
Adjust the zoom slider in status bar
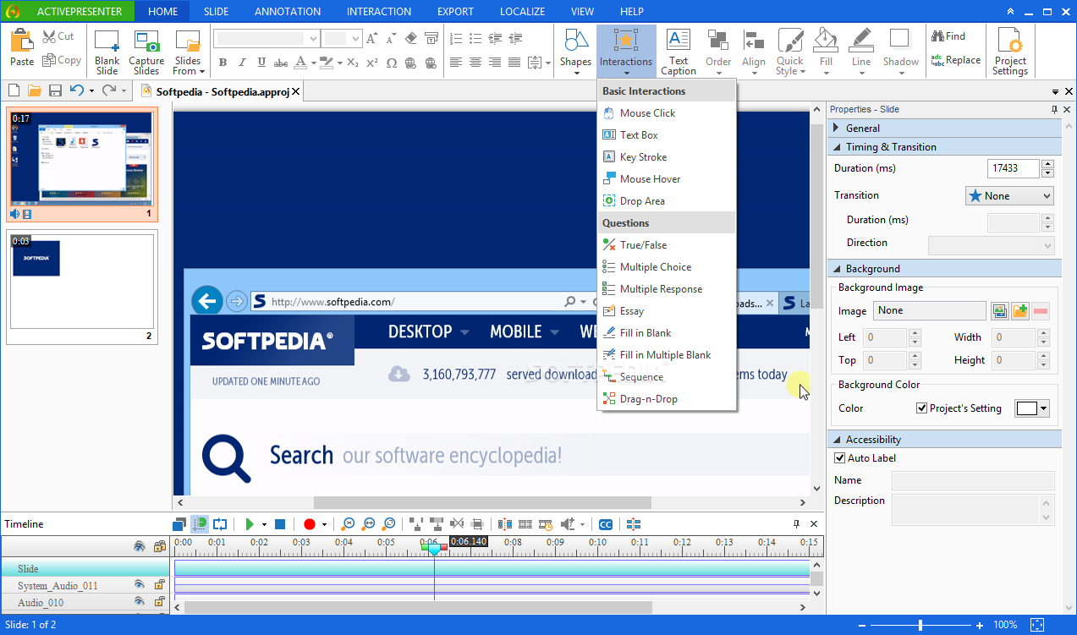920,625
